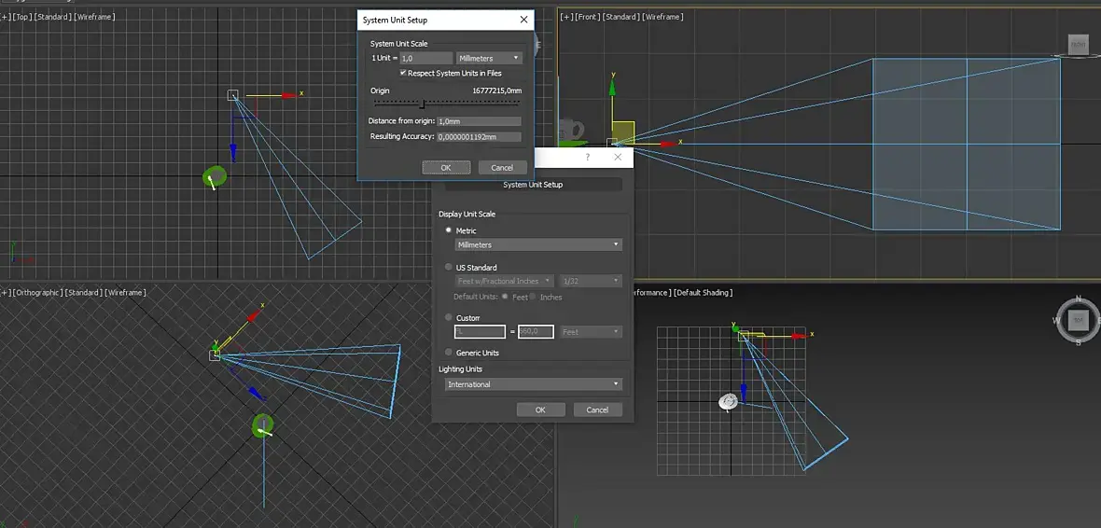Close the Units Setup dialog

point(618,158)
